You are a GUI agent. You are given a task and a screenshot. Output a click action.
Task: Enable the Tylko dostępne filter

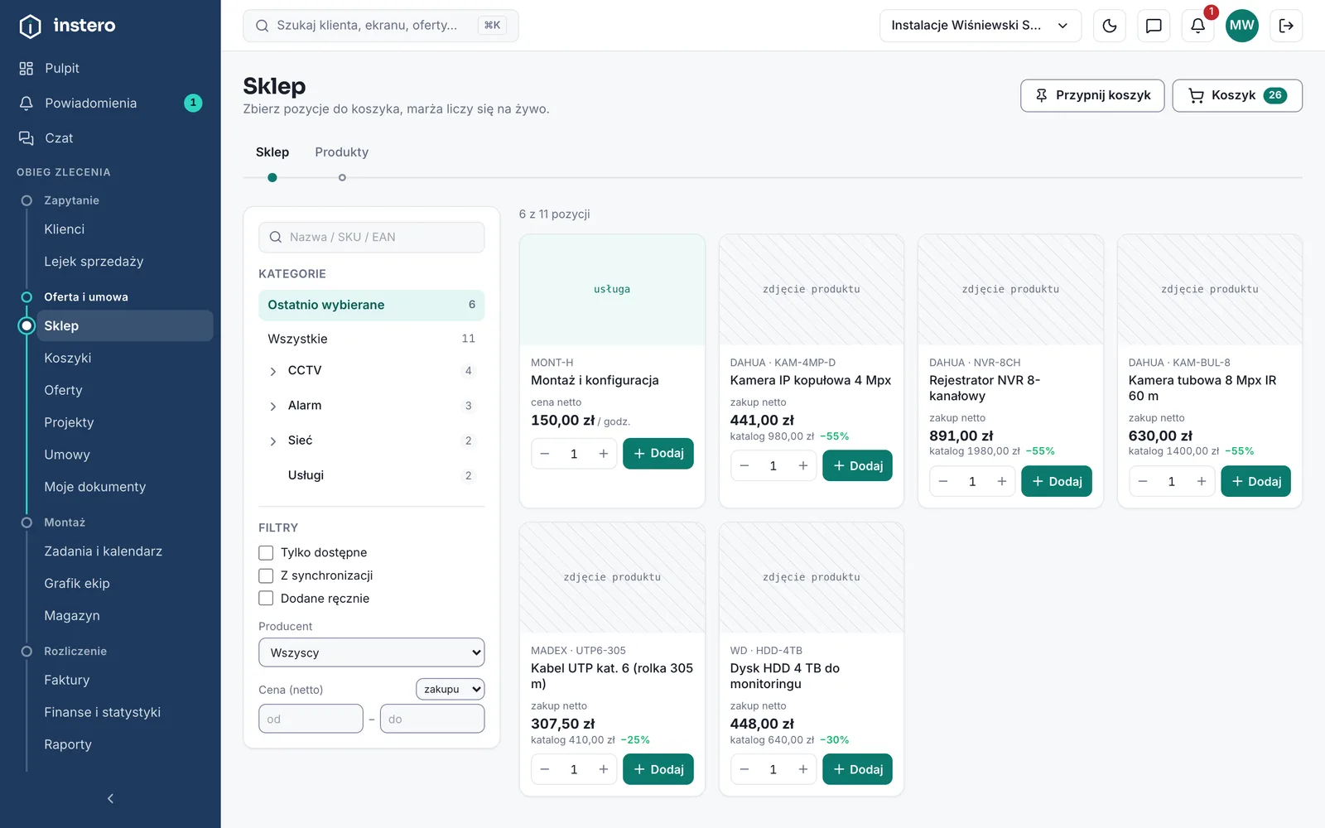[x=266, y=552]
